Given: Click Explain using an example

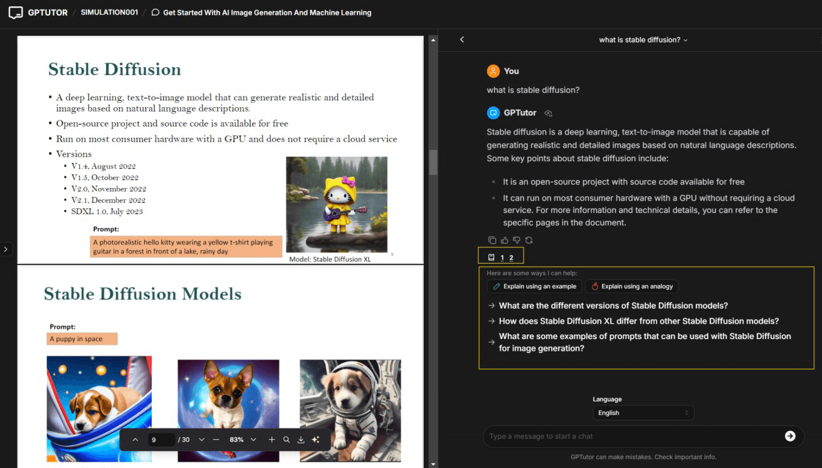Looking at the screenshot, I should (534, 286).
